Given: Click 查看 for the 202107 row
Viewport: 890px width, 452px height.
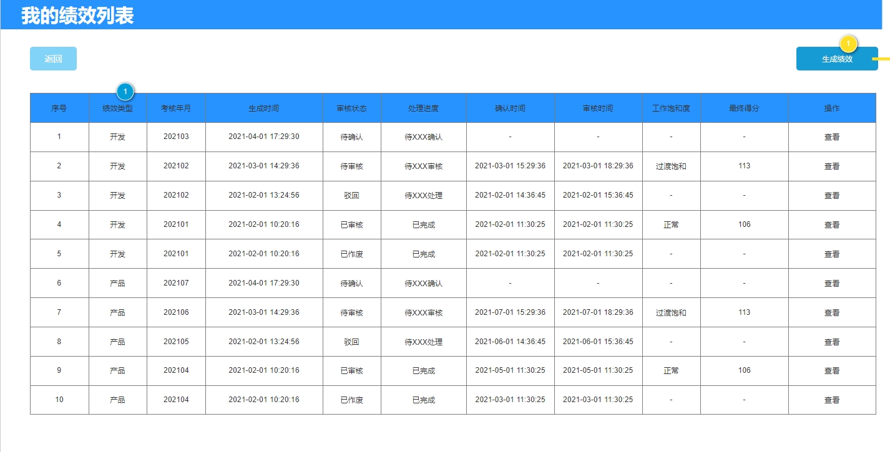Looking at the screenshot, I should (832, 284).
